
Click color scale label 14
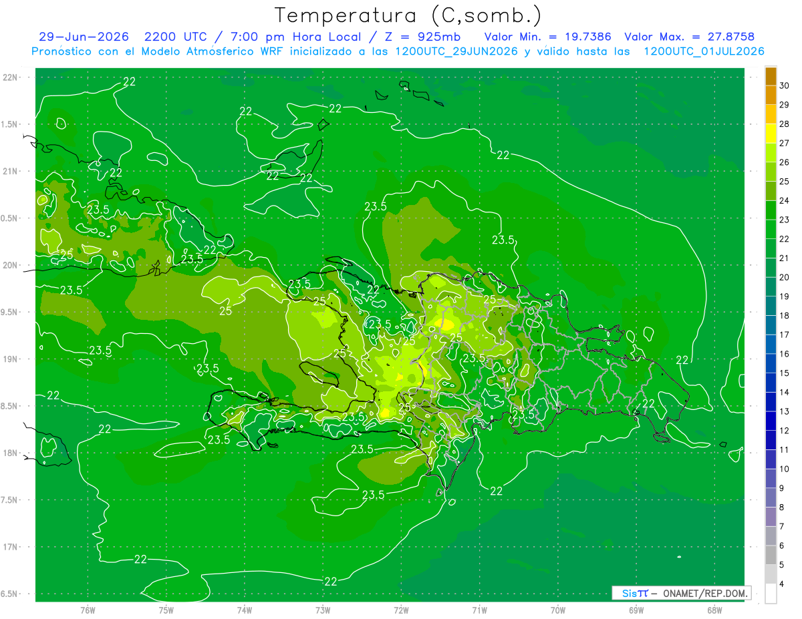pos(785,393)
